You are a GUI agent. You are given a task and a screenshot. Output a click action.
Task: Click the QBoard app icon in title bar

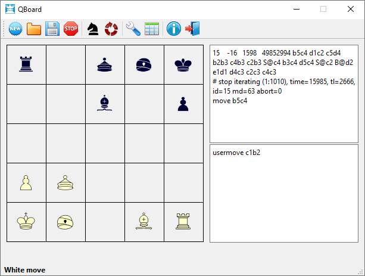pos(10,9)
